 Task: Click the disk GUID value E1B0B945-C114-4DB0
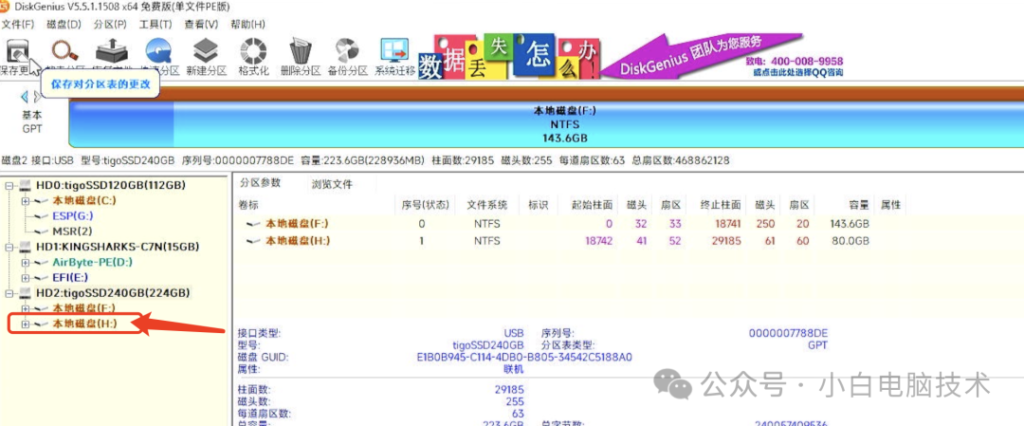[524, 358]
